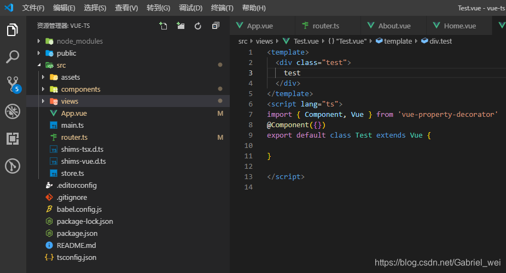Click the Vue icon beside App.vue file
Viewport: 506px width, 273px height.
[x=54, y=114]
